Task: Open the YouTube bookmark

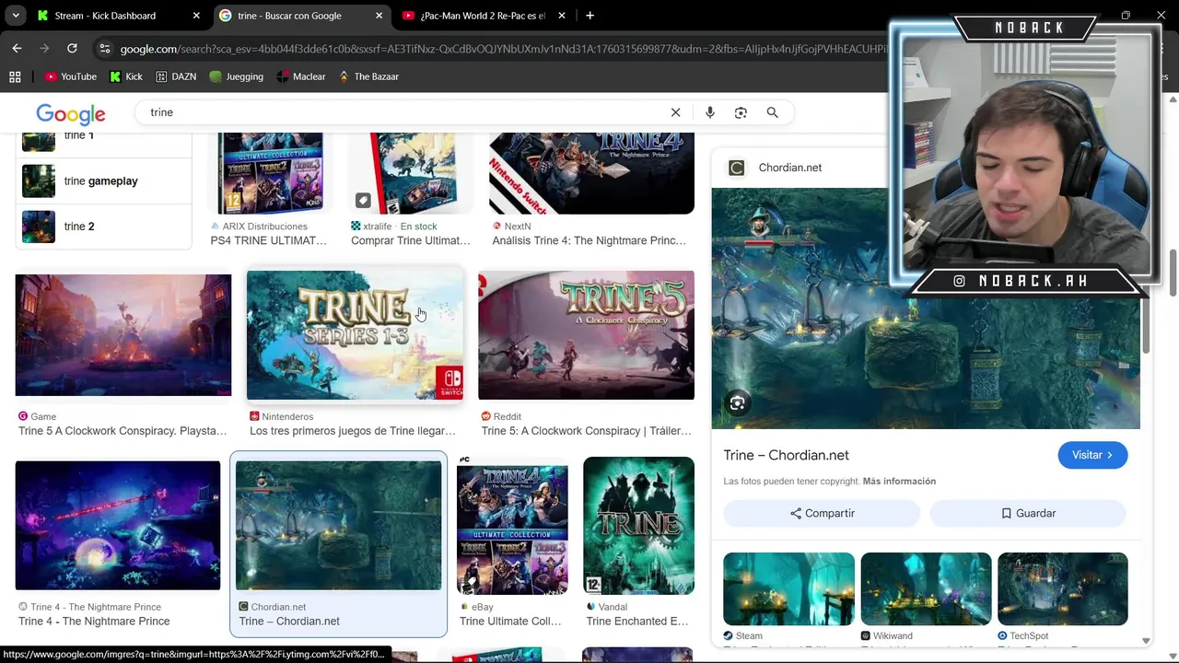Action: (71, 76)
